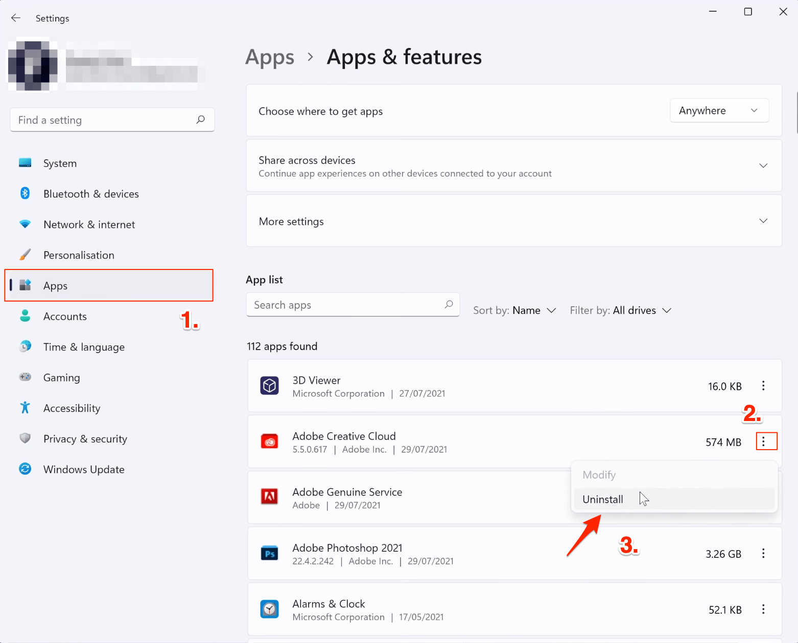Click the Apps breadcrumb link

click(x=270, y=57)
